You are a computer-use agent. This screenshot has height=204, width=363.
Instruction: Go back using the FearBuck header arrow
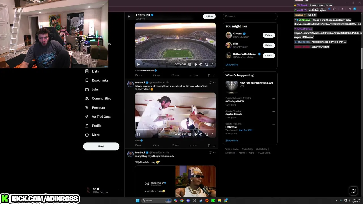(129, 16)
